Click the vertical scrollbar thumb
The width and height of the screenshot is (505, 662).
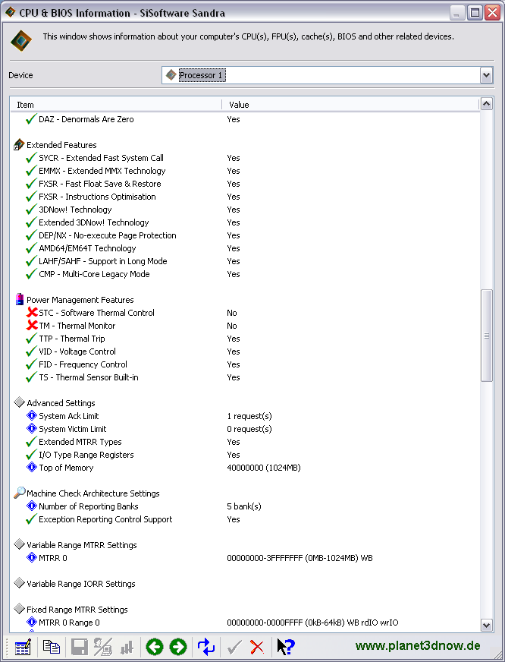click(x=487, y=336)
